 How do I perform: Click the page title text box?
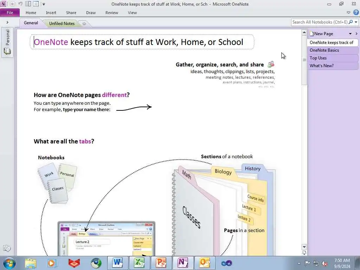point(142,42)
